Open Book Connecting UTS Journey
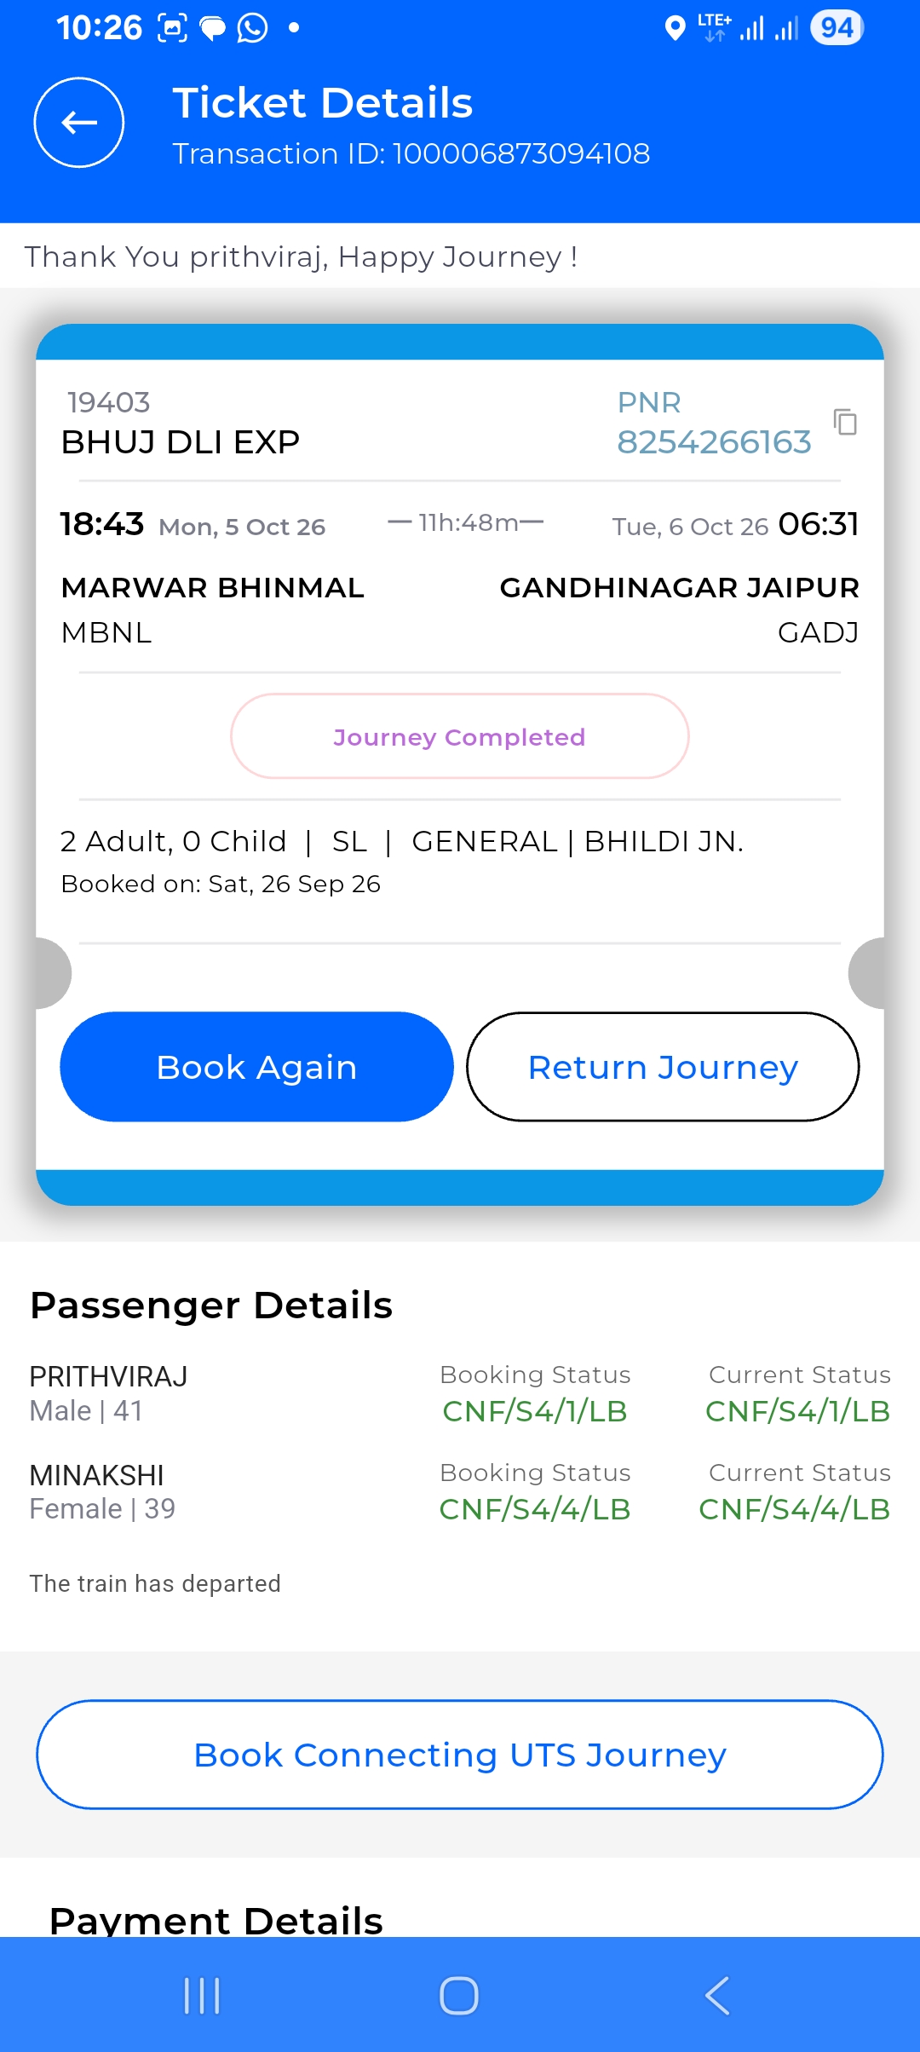 pyautogui.click(x=460, y=1755)
